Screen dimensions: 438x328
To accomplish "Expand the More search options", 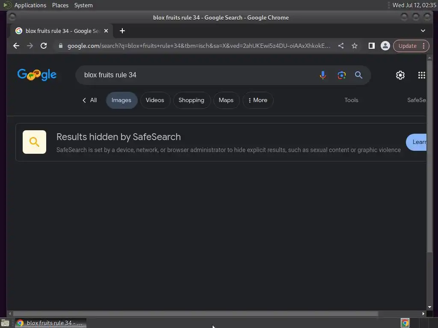I will 258,100.
